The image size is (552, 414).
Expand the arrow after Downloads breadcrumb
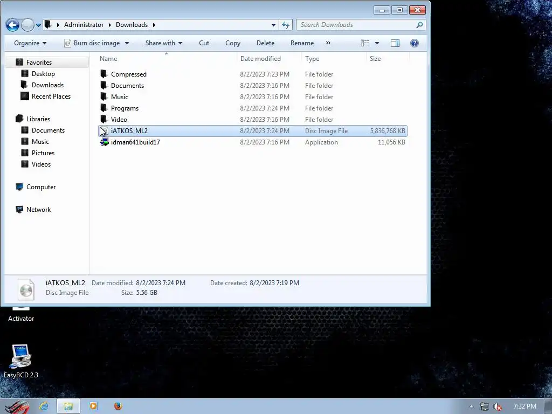coord(154,25)
